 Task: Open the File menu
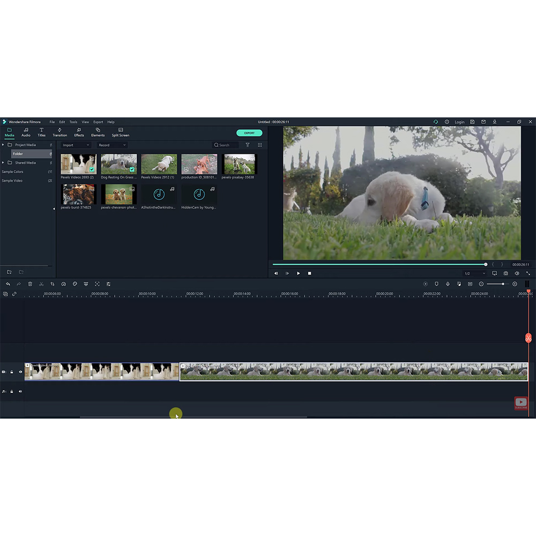coord(52,122)
